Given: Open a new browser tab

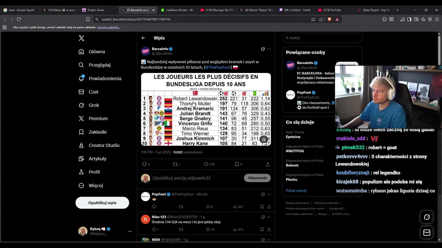Looking at the screenshot, I should pos(397,10).
